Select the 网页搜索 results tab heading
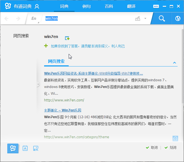This screenshot has width=184, height=162. (x=56, y=61)
